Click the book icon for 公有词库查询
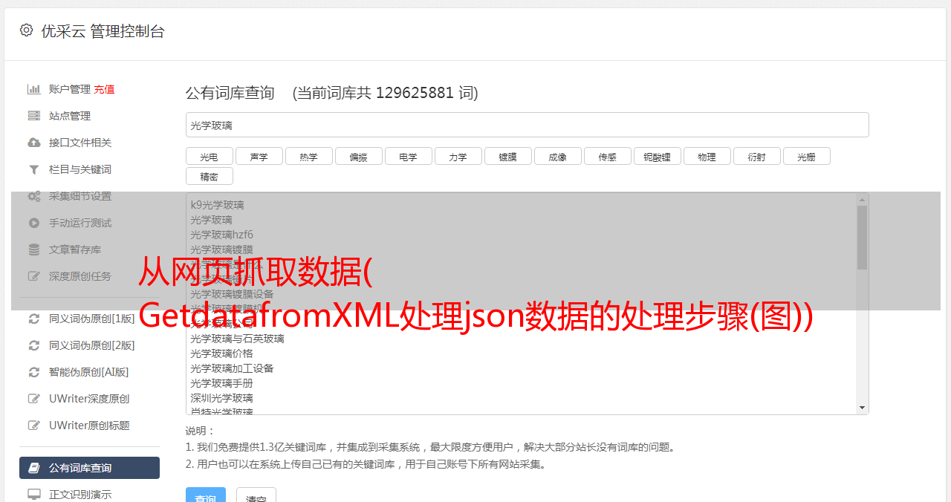The width and height of the screenshot is (951, 502). pos(33,468)
